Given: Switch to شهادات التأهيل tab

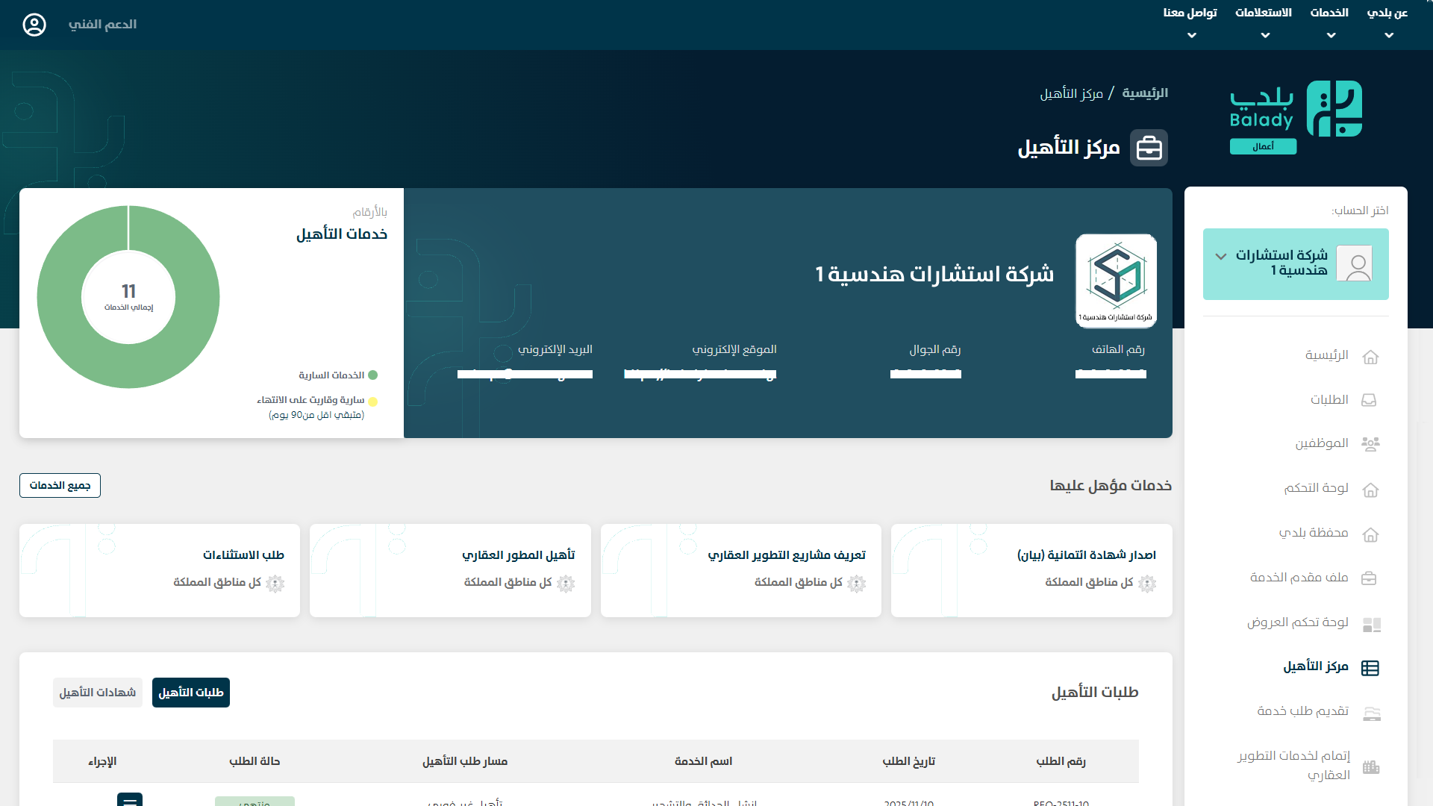Looking at the screenshot, I should [x=98, y=693].
